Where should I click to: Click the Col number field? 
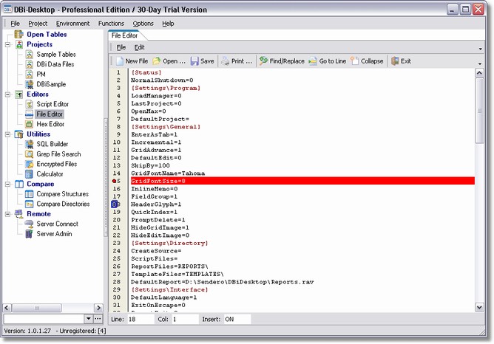(185, 319)
